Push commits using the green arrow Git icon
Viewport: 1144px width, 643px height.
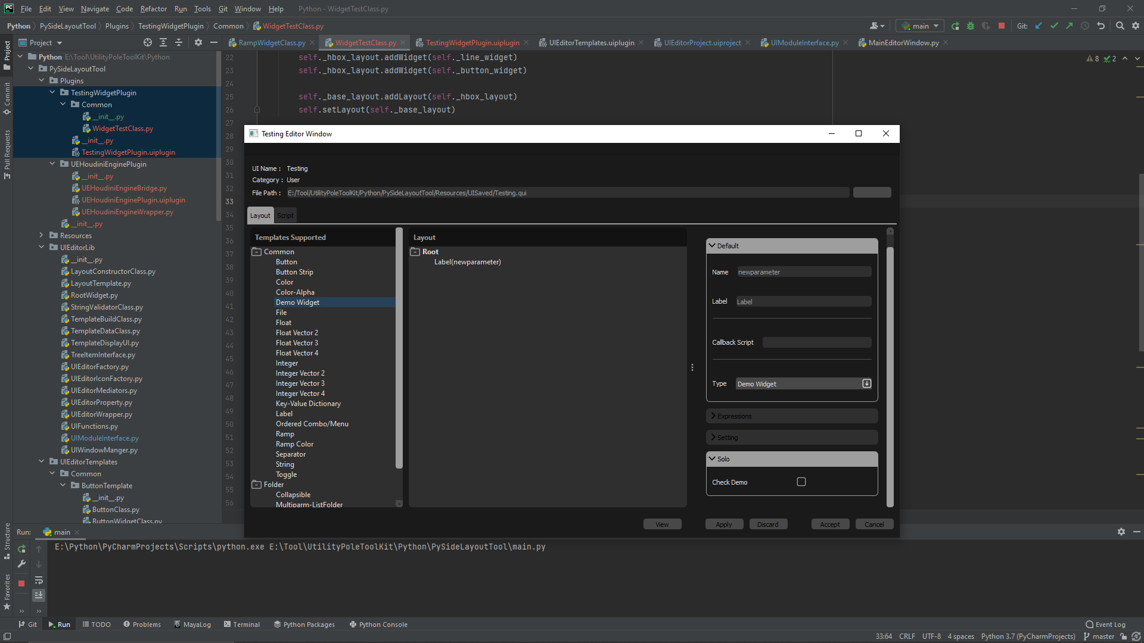(x=1070, y=26)
